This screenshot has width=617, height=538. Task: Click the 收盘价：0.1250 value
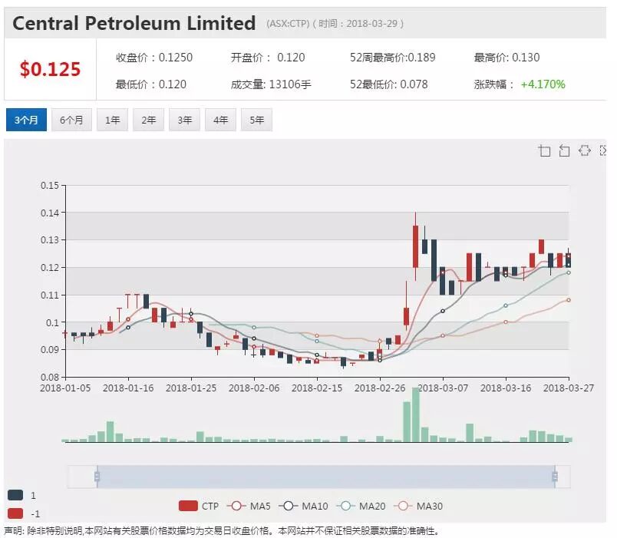pyautogui.click(x=153, y=58)
